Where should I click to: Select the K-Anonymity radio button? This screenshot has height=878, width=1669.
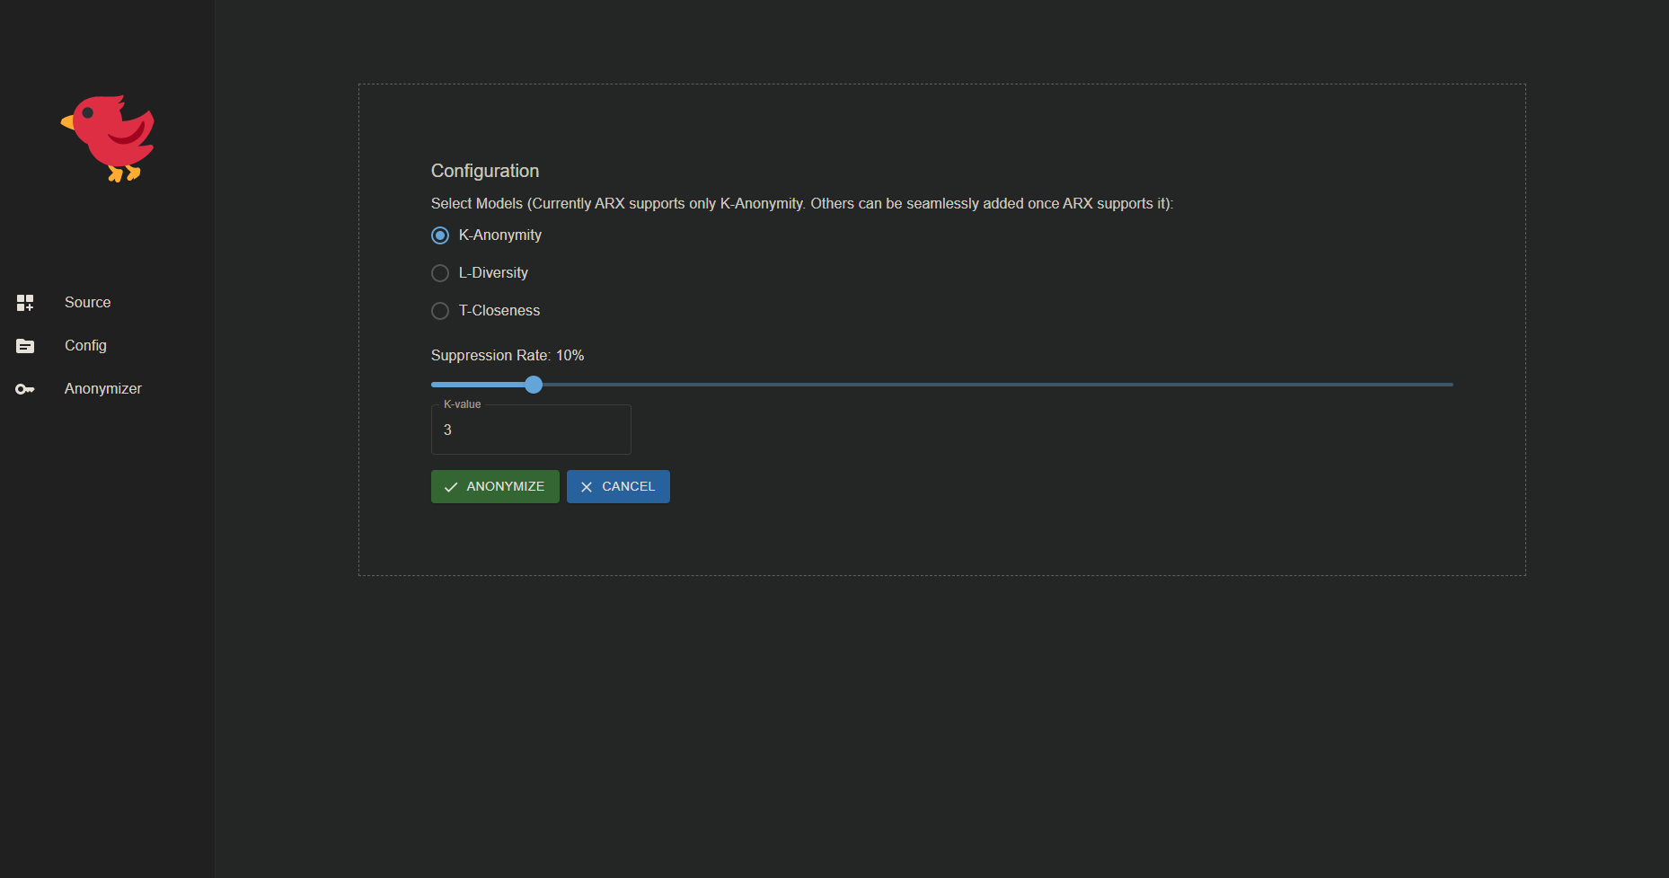(440, 235)
